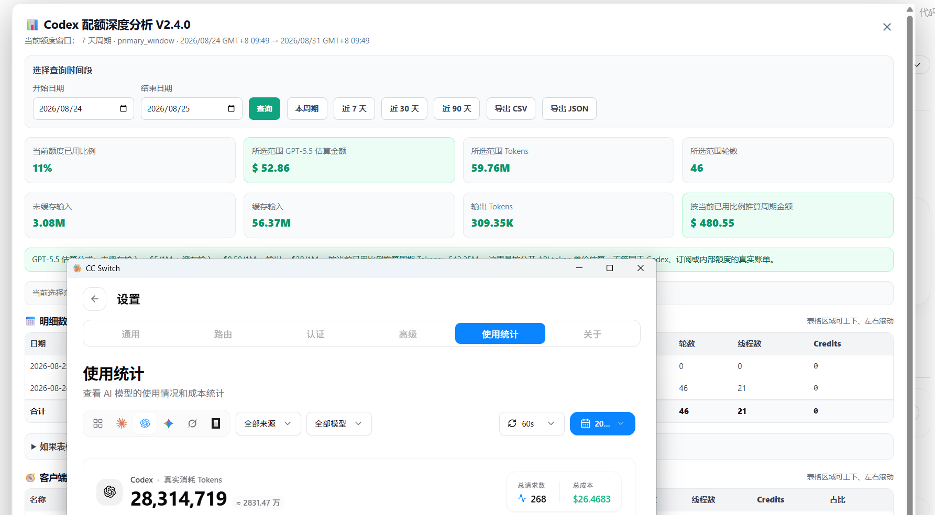Filter usage by the Gemini sparkle icon
The height and width of the screenshot is (515, 935).
169,423
